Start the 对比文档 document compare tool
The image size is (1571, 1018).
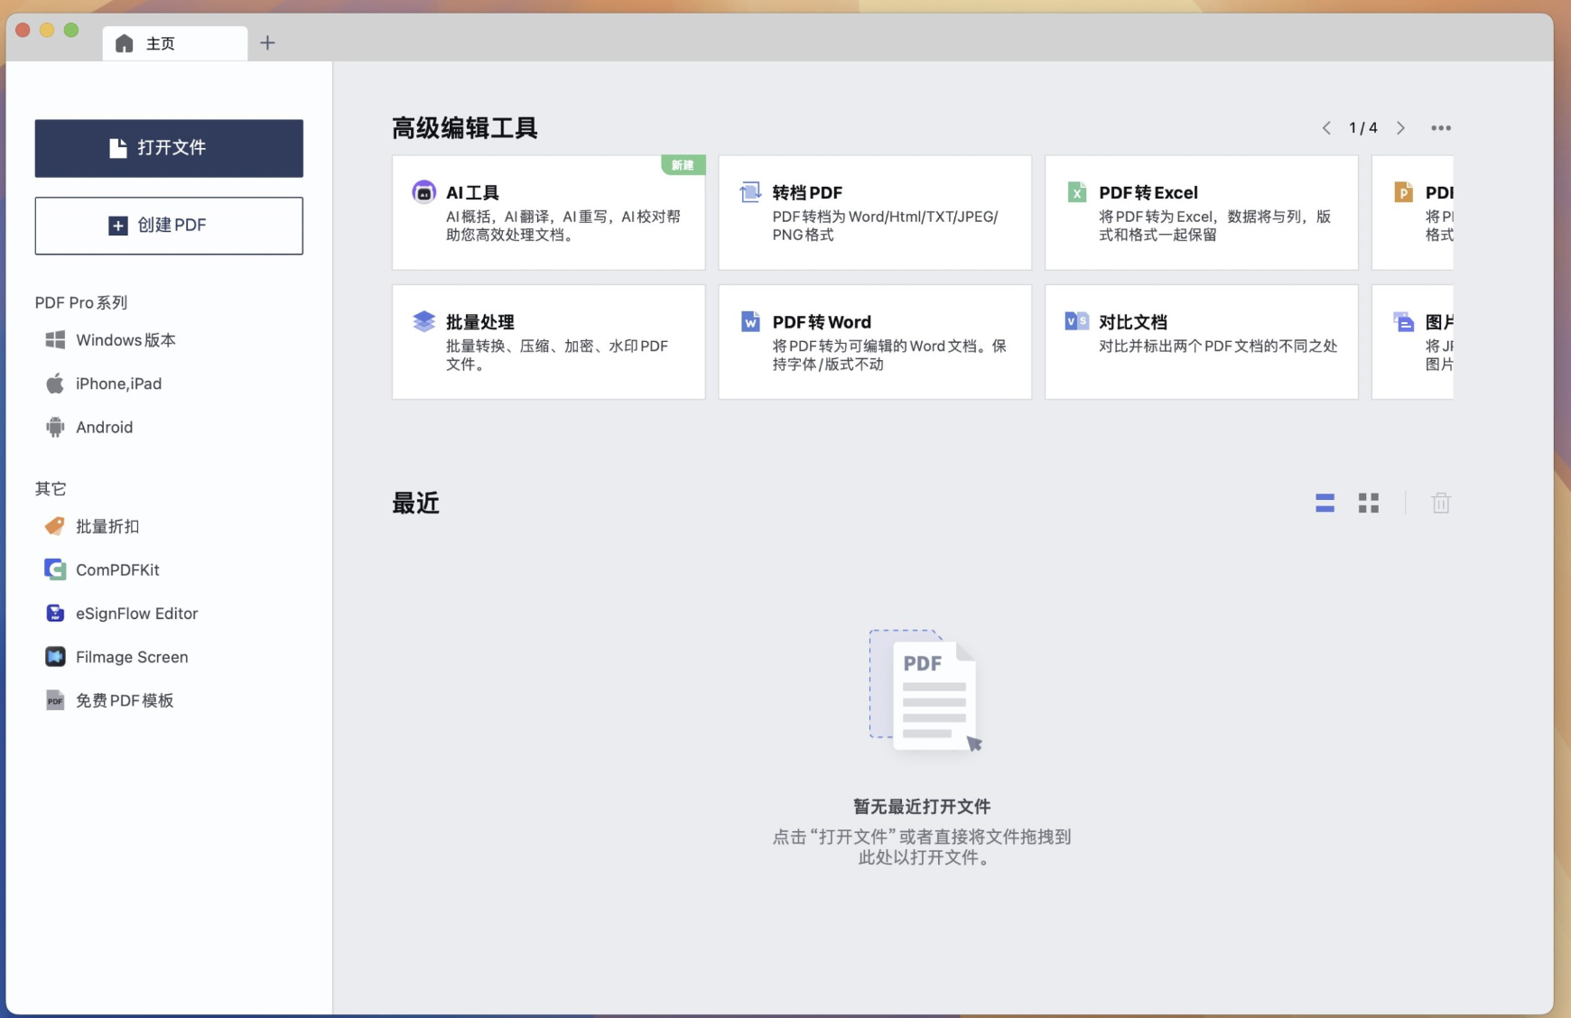click(1201, 341)
